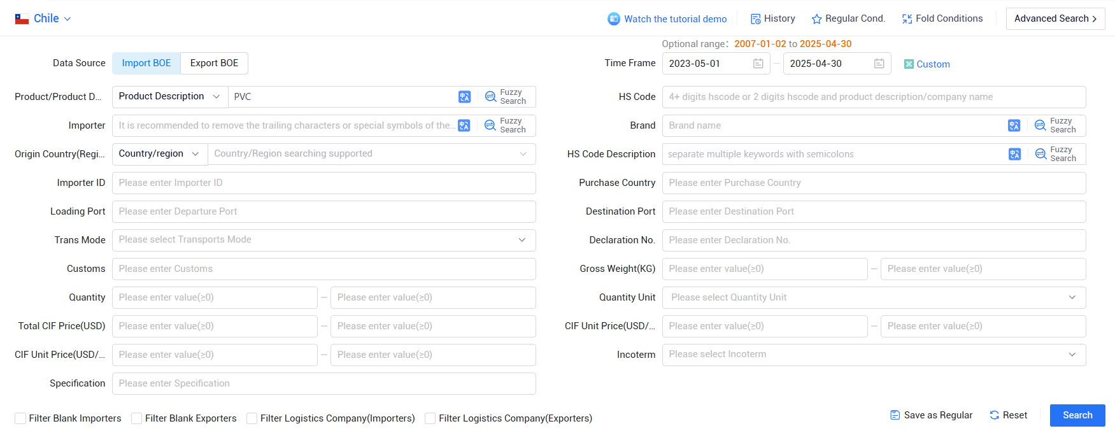This screenshot has width=1115, height=433.
Task: Check Filter Logistics Company(Exporters) box
Action: point(430,418)
